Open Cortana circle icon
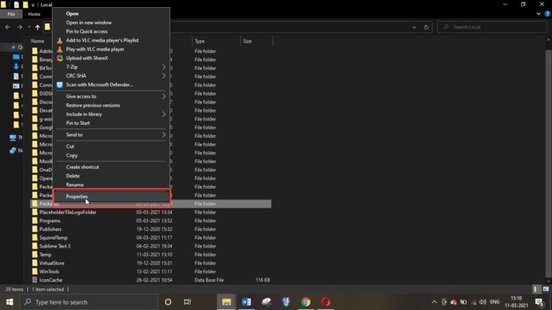The width and height of the screenshot is (552, 310). 168,302
